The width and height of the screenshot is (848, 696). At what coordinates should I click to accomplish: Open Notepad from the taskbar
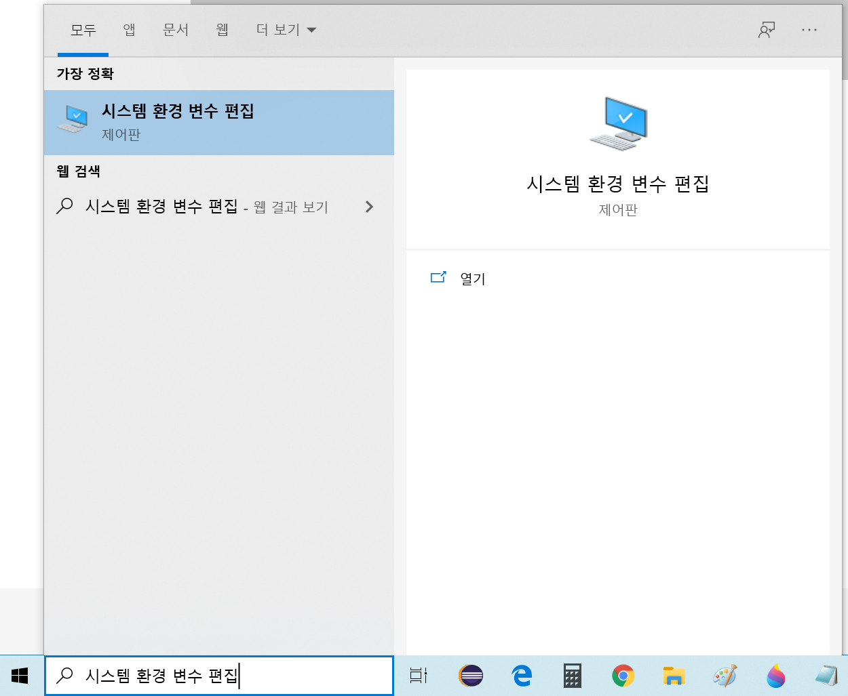(826, 676)
